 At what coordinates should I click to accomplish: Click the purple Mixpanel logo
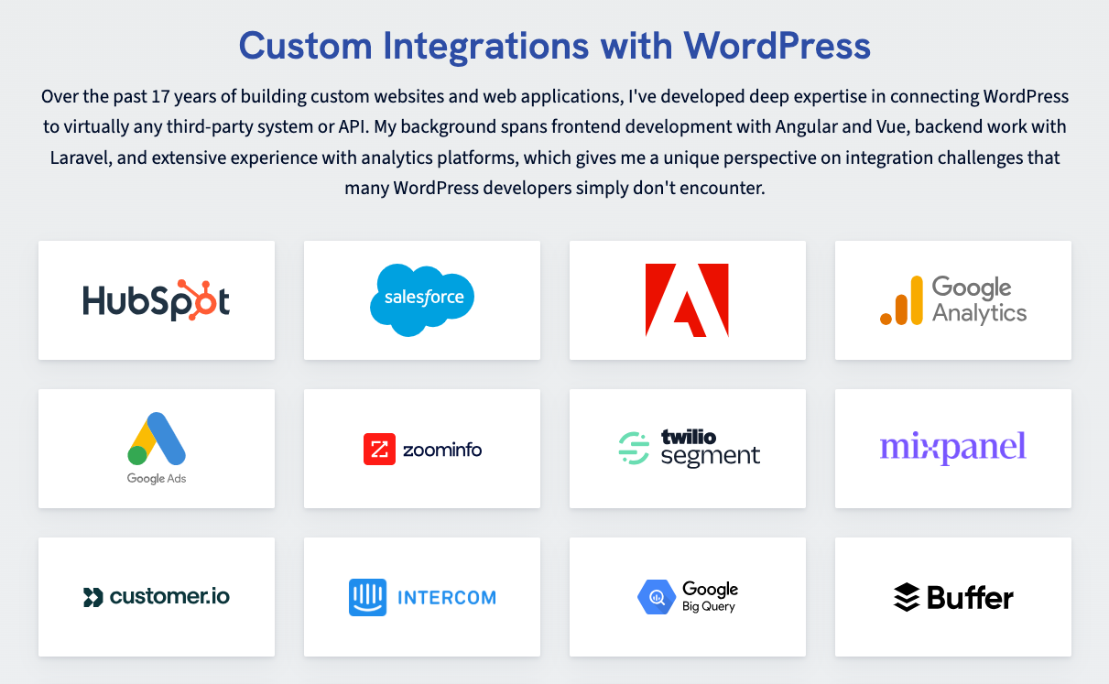click(953, 448)
